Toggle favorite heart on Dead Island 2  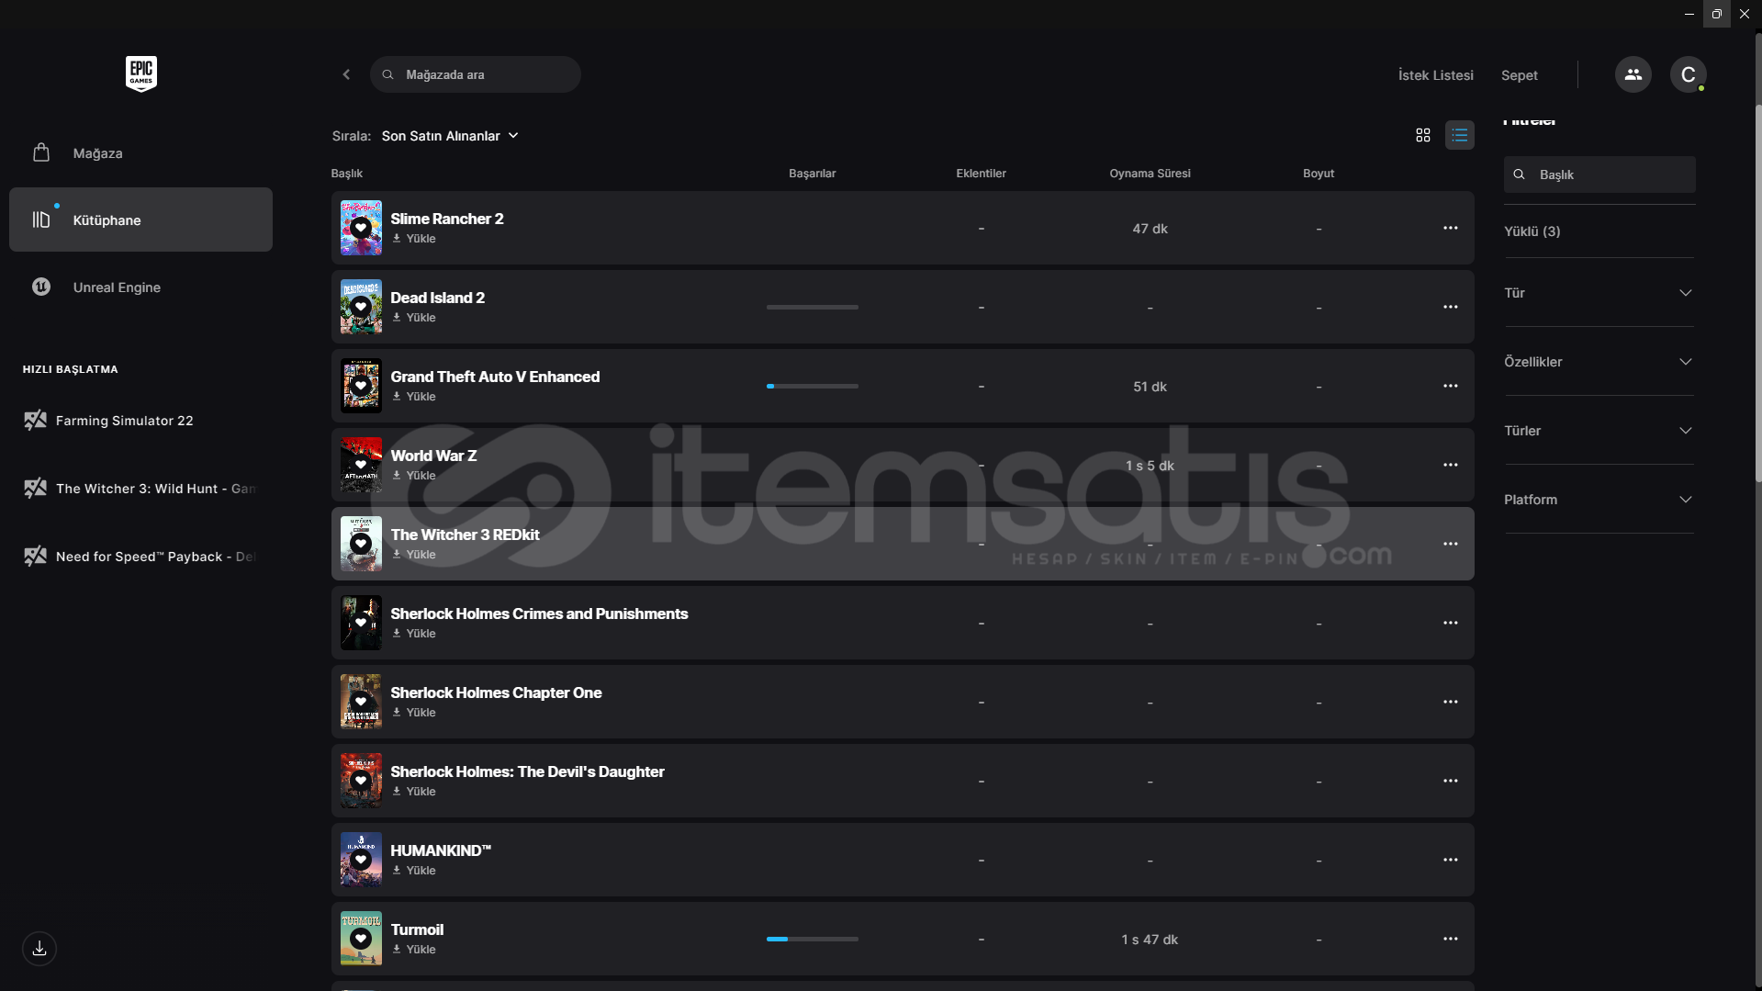coord(361,307)
